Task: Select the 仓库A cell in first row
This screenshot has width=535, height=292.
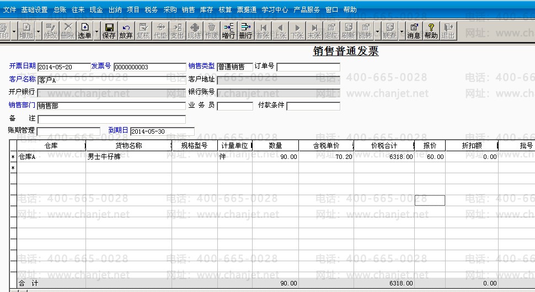Action: tap(51, 157)
